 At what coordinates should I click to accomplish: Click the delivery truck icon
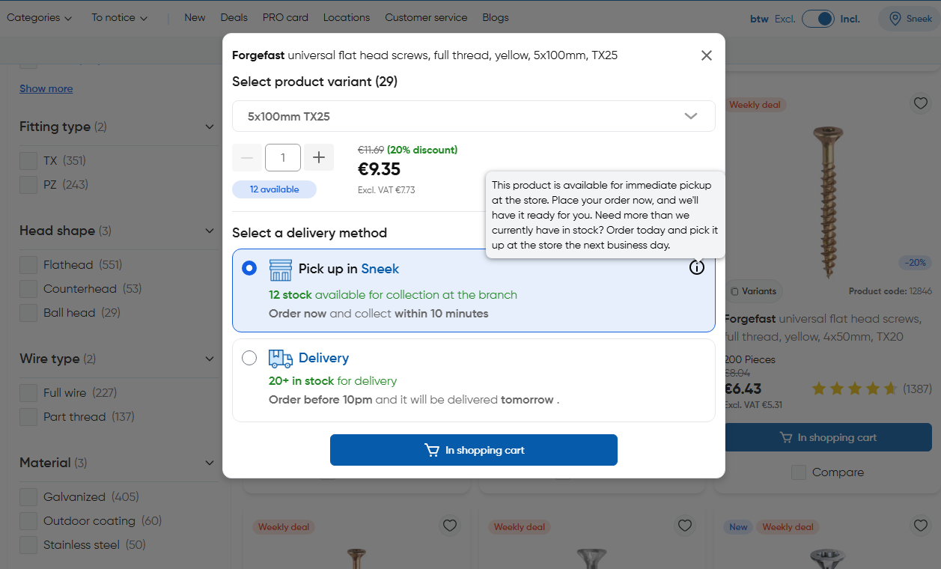pyautogui.click(x=280, y=359)
